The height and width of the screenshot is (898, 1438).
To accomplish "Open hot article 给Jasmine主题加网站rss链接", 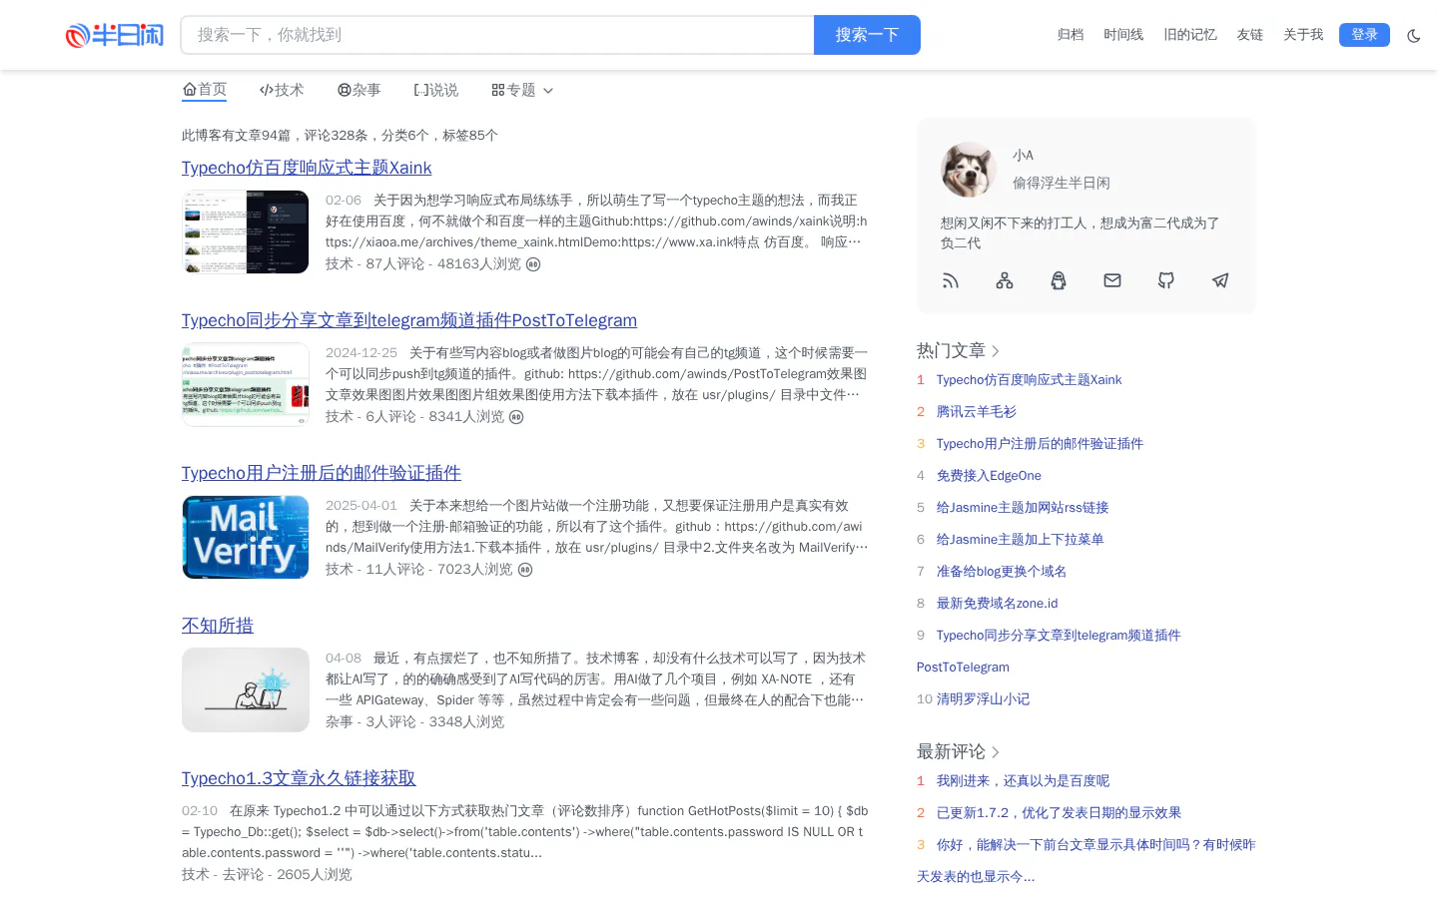I will click(x=1023, y=508).
